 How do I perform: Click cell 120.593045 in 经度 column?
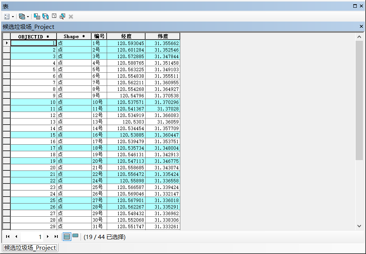126,43
